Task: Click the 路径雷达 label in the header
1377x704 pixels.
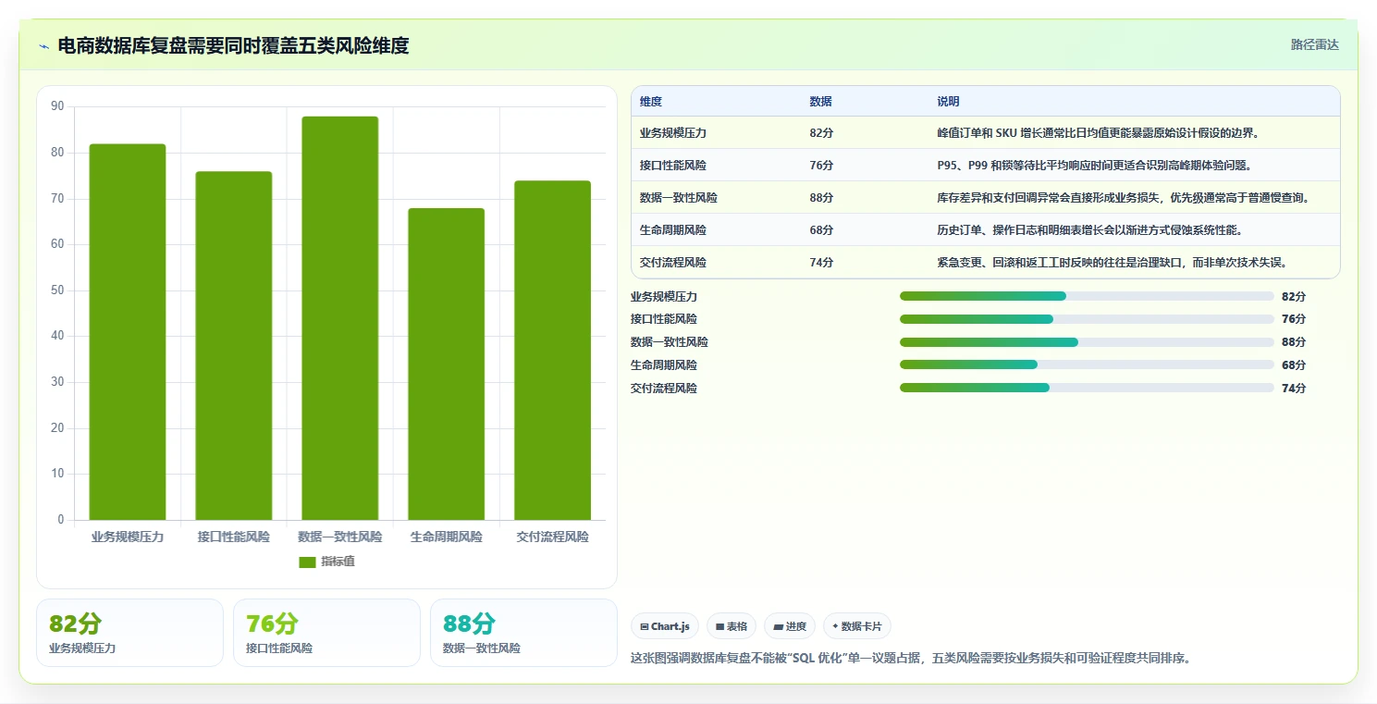Action: click(x=1314, y=44)
